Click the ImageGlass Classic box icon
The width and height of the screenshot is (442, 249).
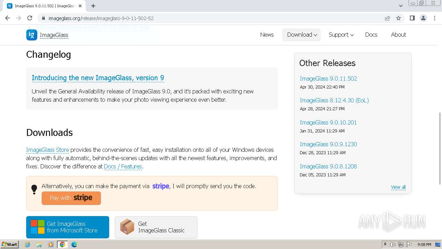(127, 227)
